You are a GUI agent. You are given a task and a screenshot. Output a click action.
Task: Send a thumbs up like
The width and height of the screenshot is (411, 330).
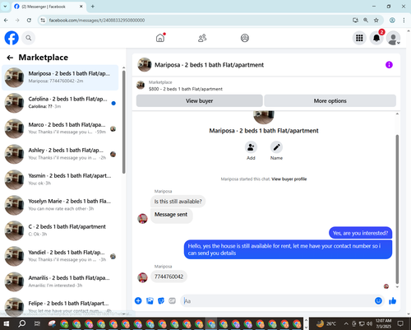click(392, 301)
